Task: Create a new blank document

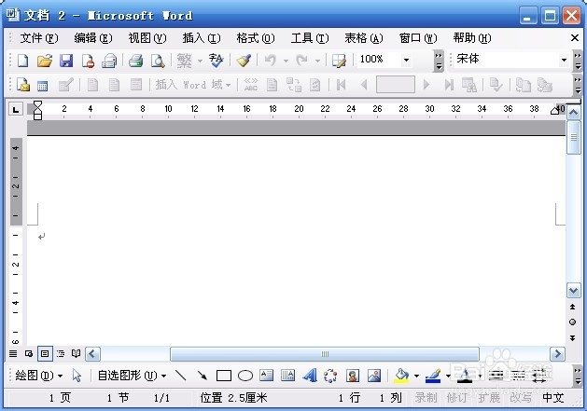Action: pyautogui.click(x=22, y=61)
